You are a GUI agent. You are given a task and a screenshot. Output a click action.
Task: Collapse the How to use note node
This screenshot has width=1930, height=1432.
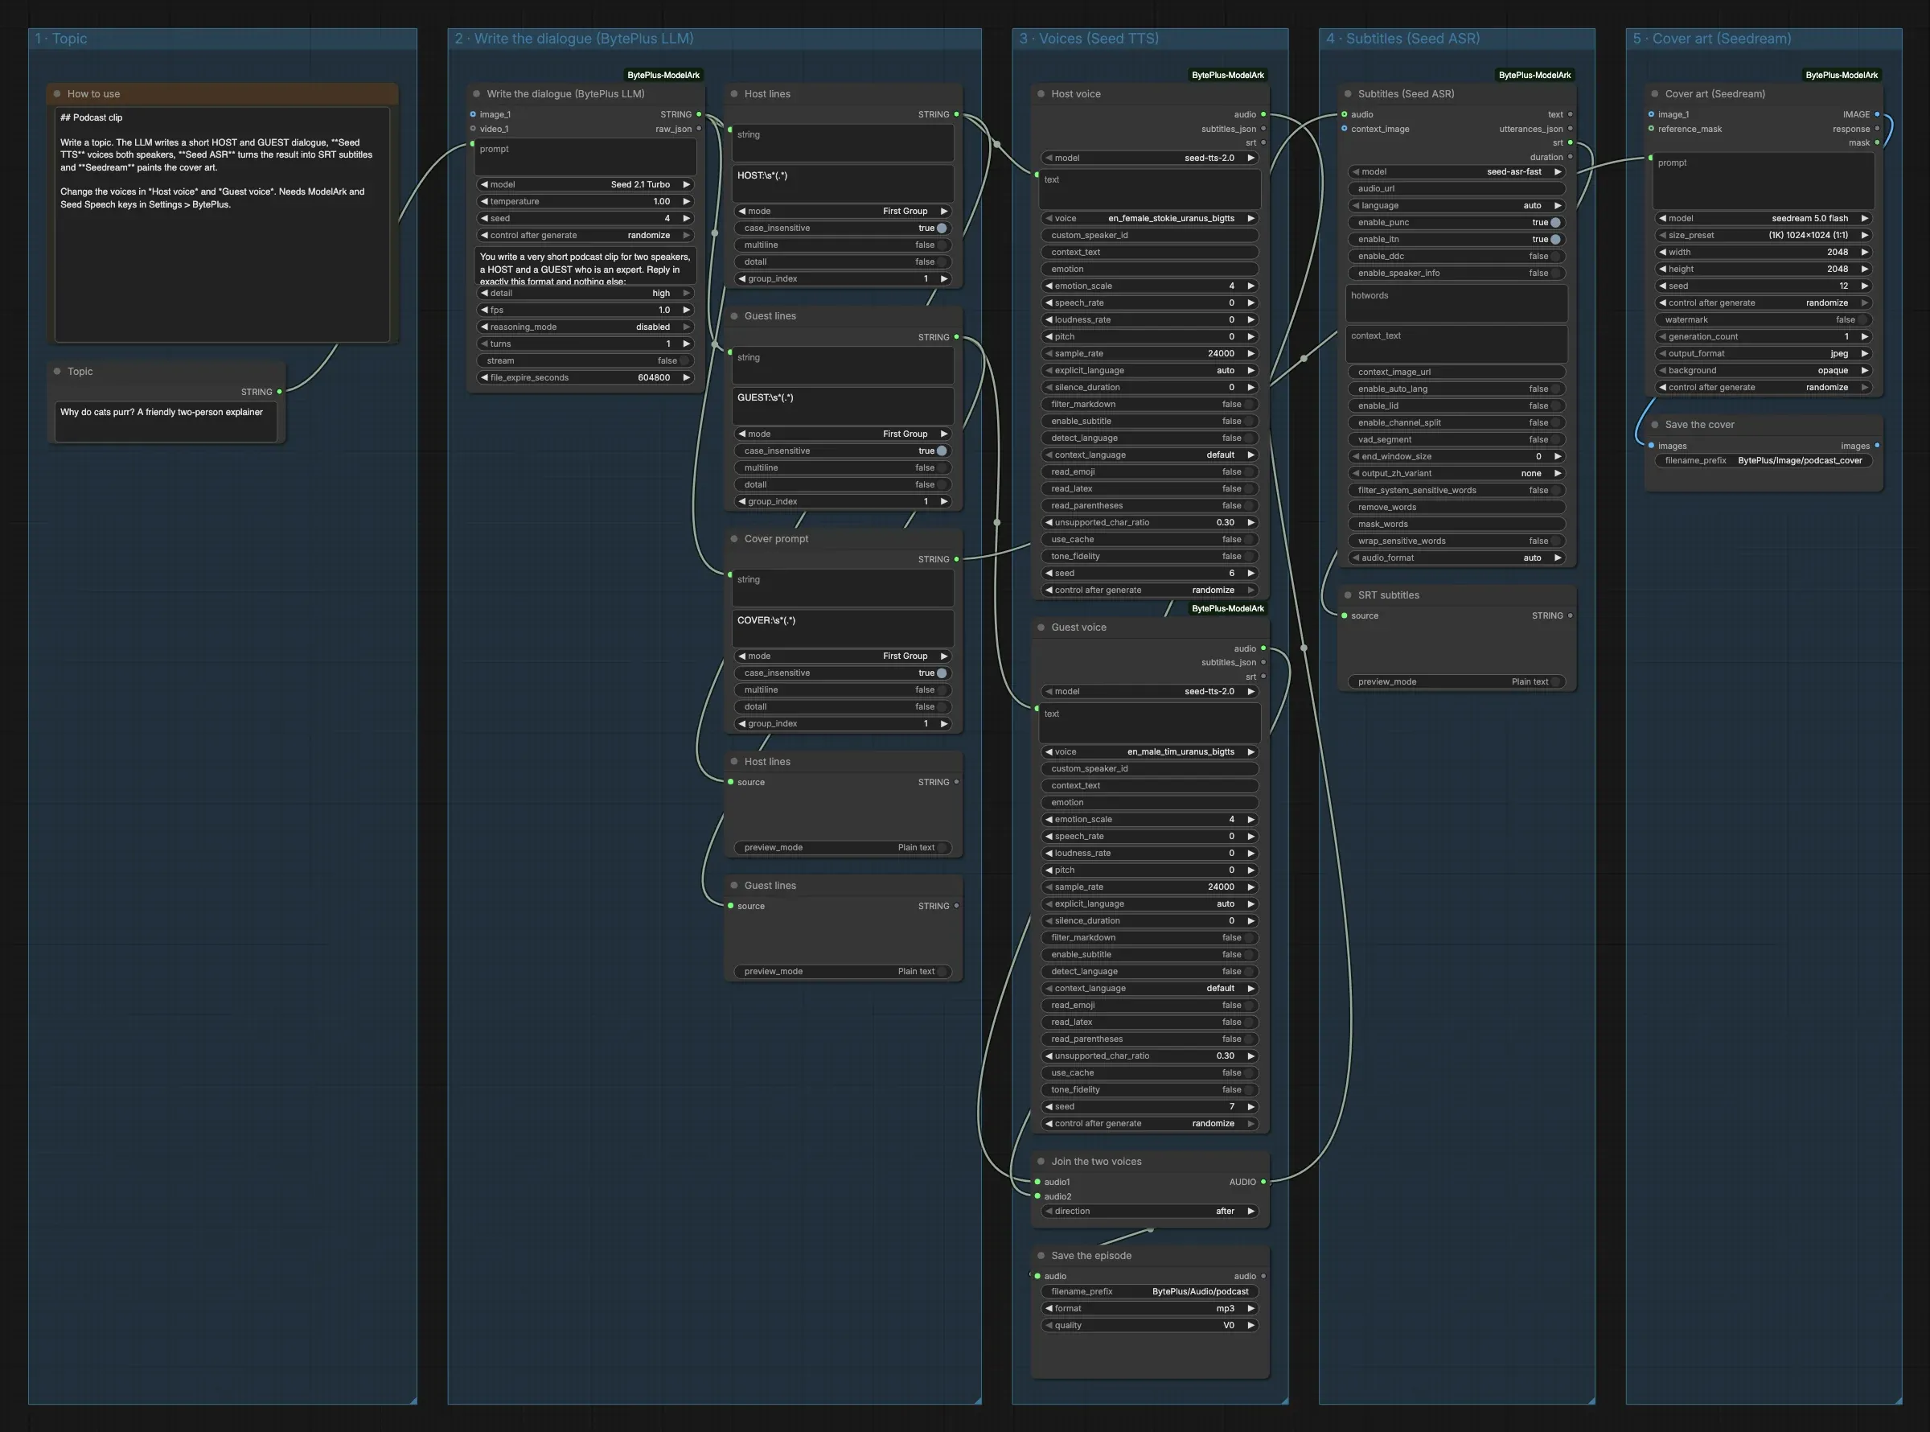click(57, 93)
